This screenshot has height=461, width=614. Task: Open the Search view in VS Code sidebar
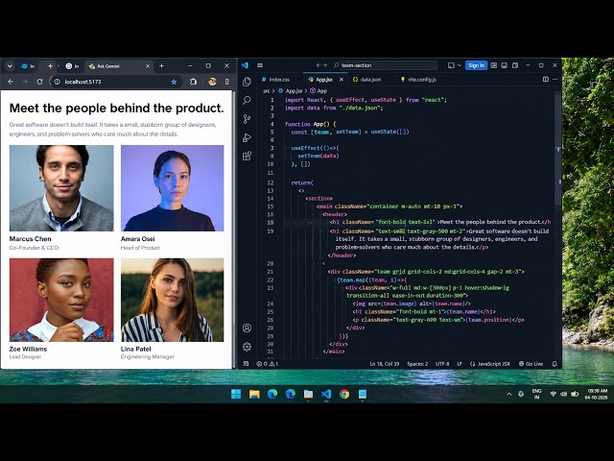(x=247, y=100)
